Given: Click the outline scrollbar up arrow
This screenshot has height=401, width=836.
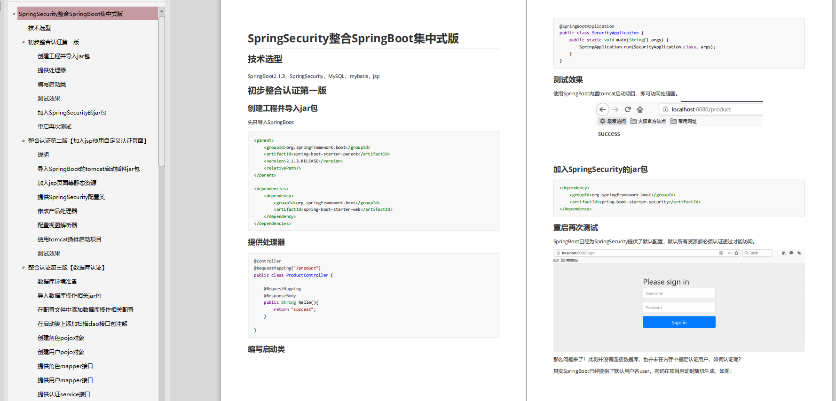Looking at the screenshot, I should [162, 10].
